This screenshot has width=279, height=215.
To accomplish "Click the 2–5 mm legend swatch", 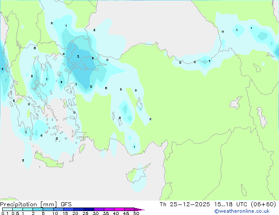I will tap(38, 209).
